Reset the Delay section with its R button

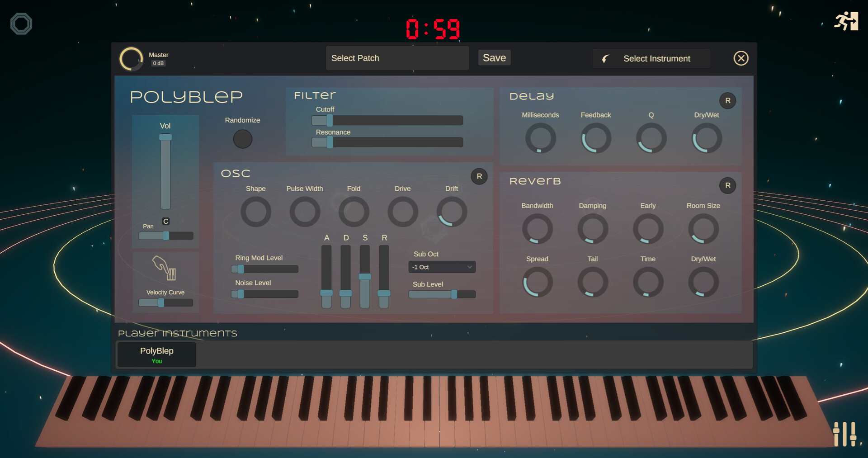[727, 100]
